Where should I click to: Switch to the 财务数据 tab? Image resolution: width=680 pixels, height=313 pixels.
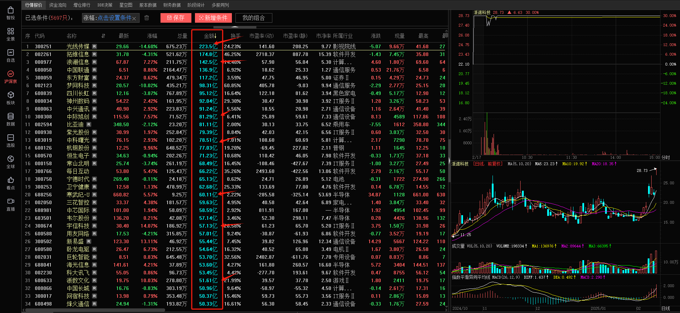(x=172, y=5)
